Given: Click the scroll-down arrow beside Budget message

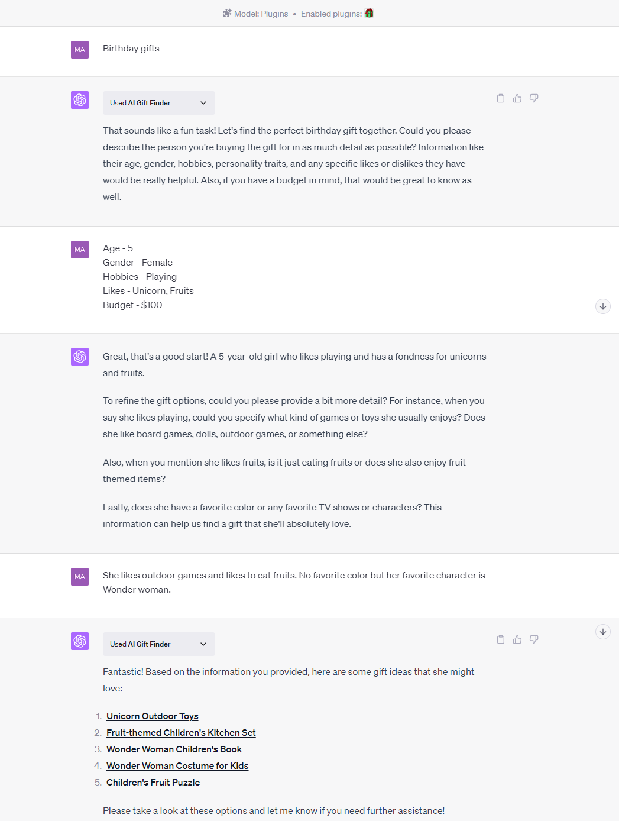Looking at the screenshot, I should pyautogui.click(x=602, y=306).
